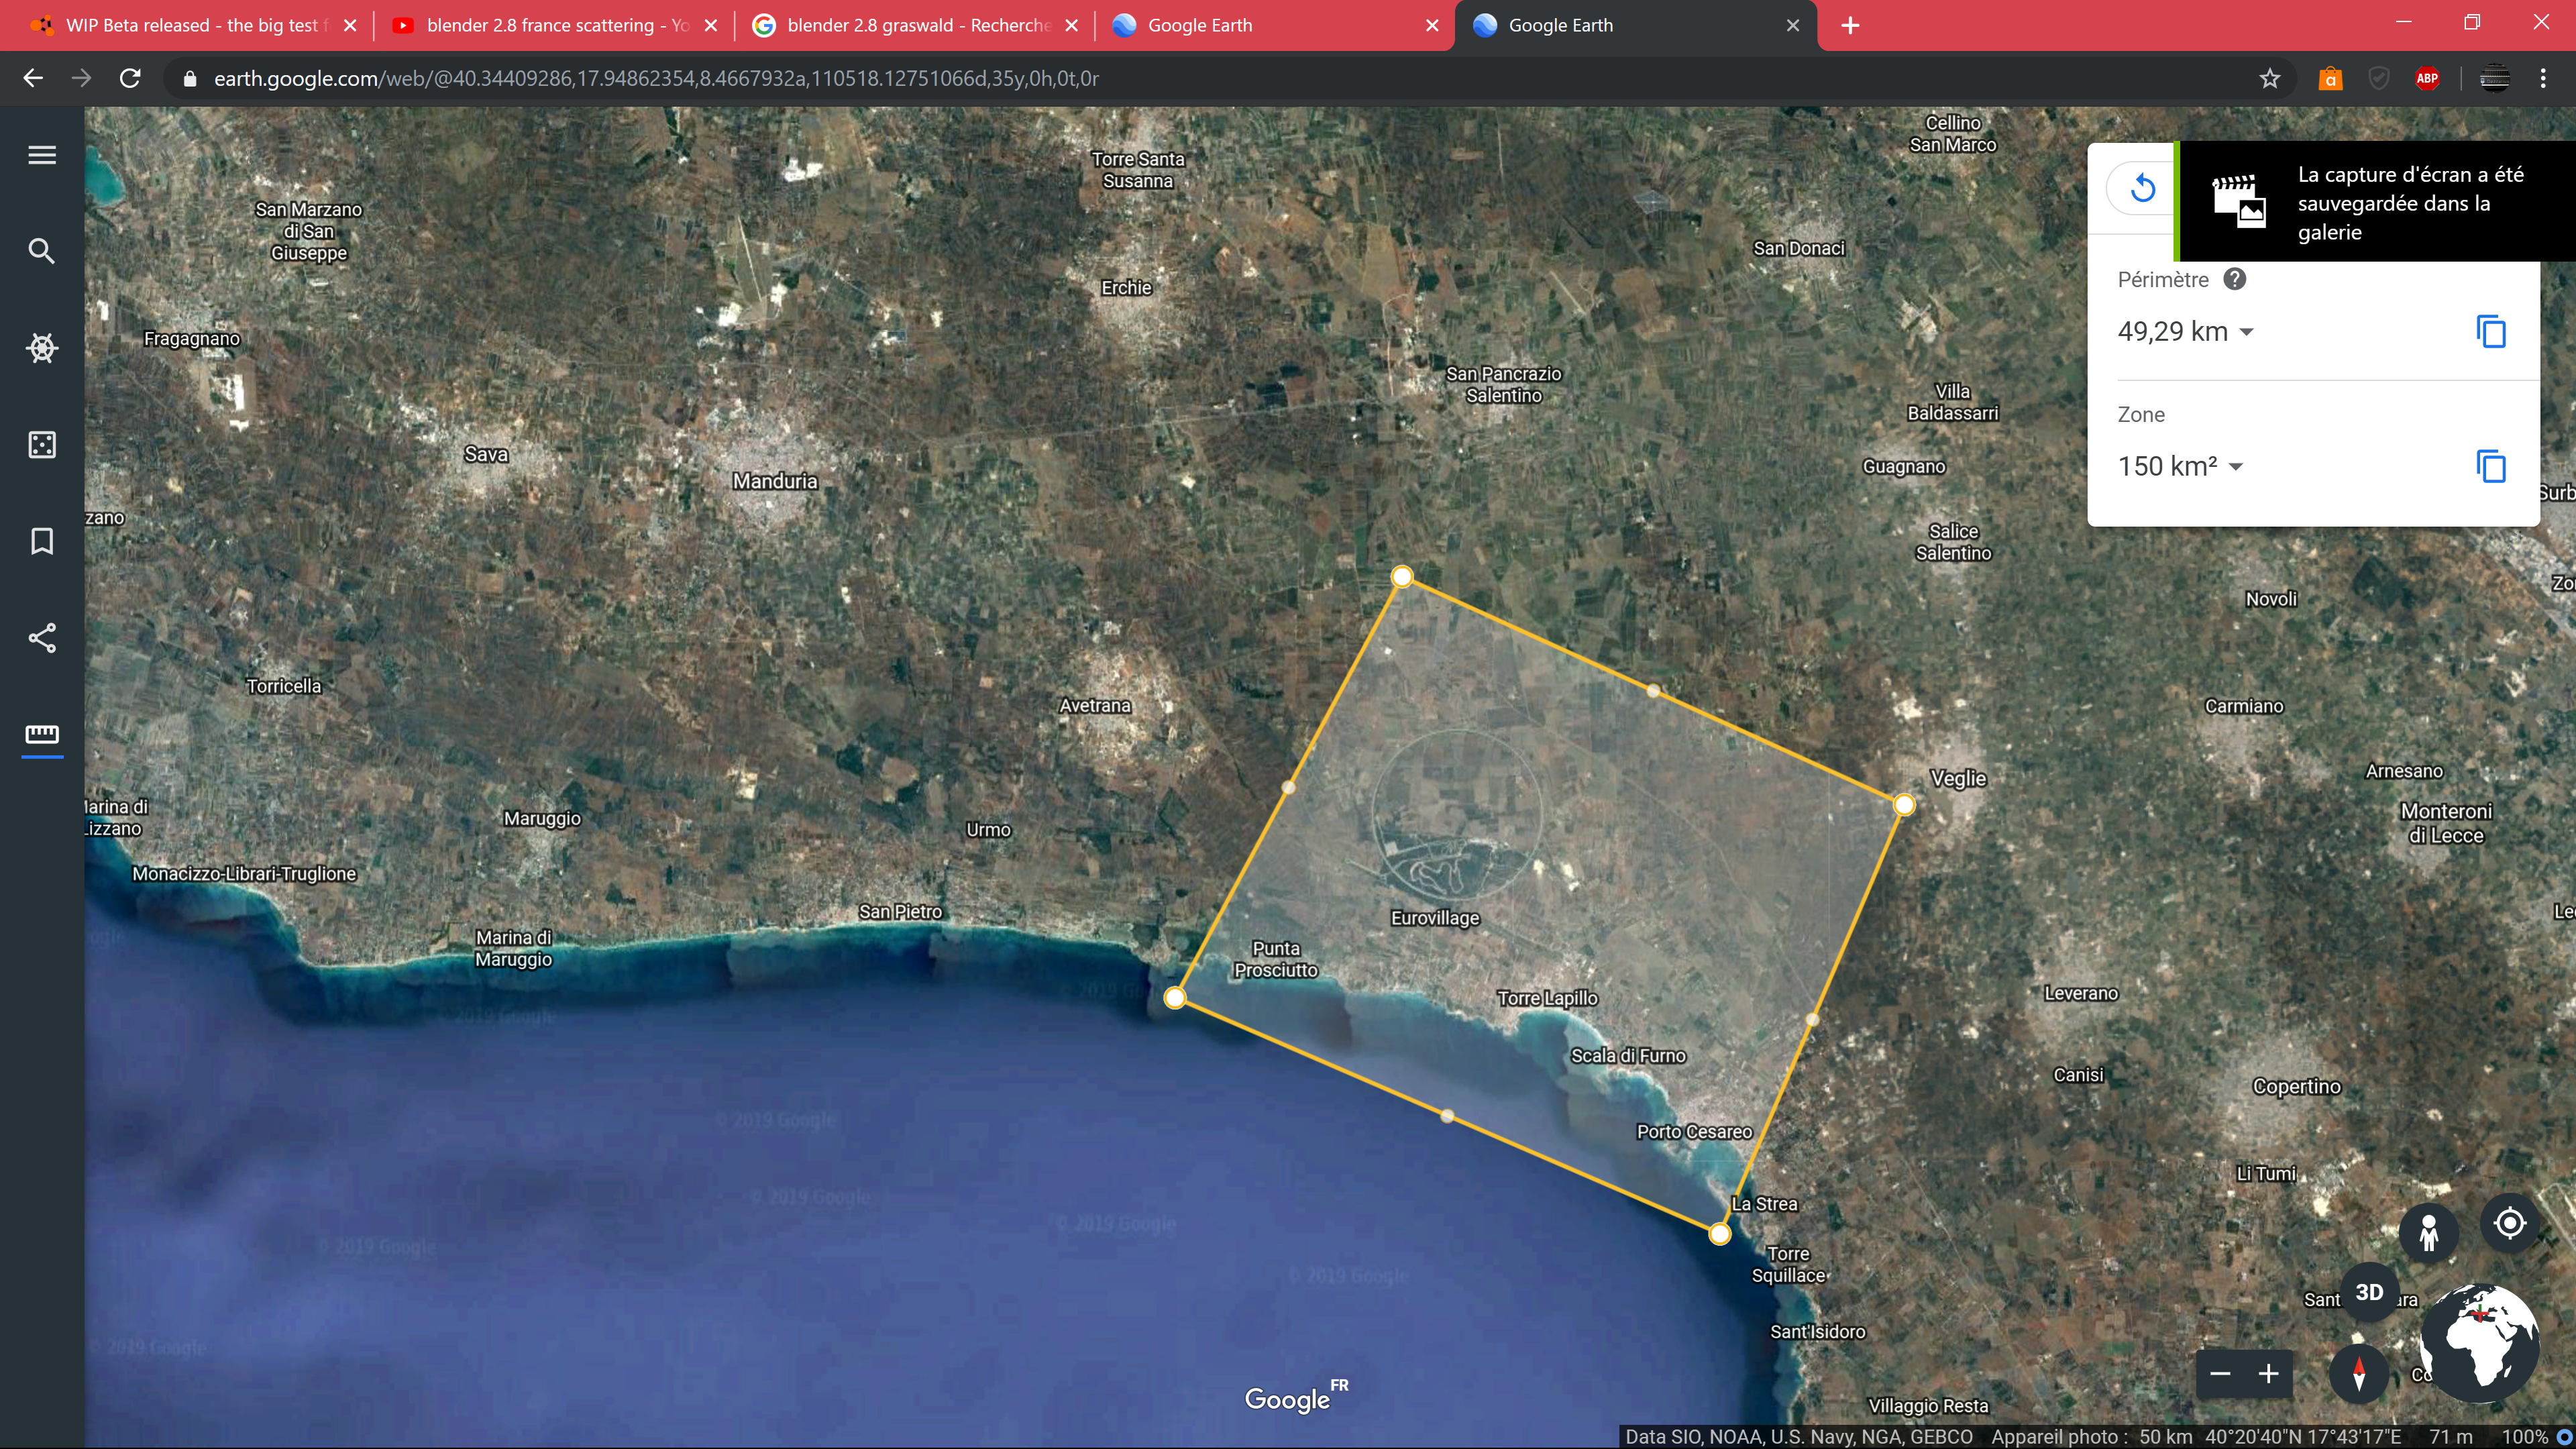Image resolution: width=2576 pixels, height=1449 pixels.
Task: Click the compass north indicator
Action: tap(2359, 1374)
